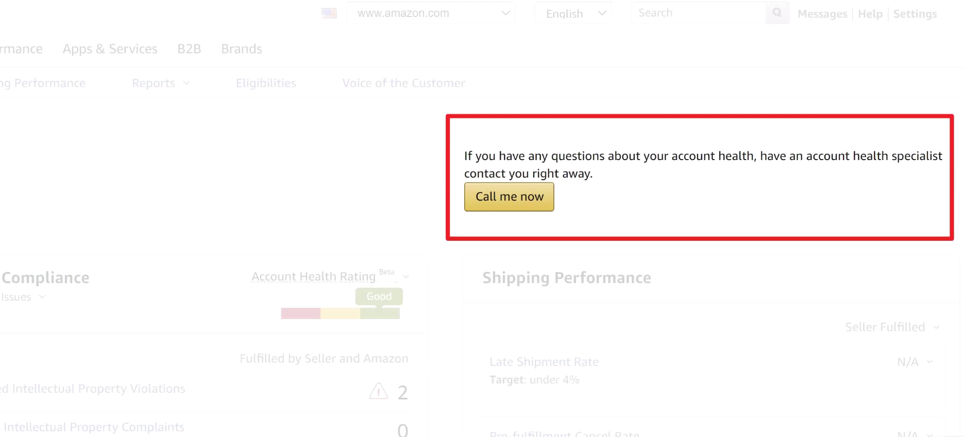Open the B2B menu
The height and width of the screenshot is (437, 965).
(x=189, y=49)
